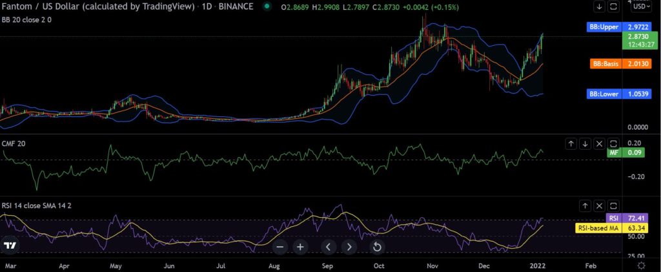Click the MF 0.09 value label

coord(625,152)
